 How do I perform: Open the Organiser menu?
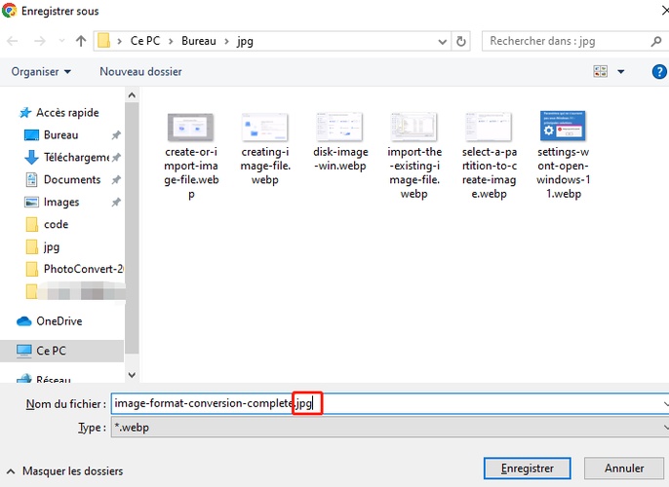[x=41, y=71]
